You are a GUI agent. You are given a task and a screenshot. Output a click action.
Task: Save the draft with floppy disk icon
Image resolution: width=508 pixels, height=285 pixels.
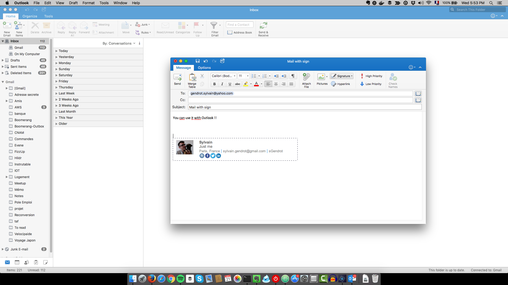pos(197,61)
